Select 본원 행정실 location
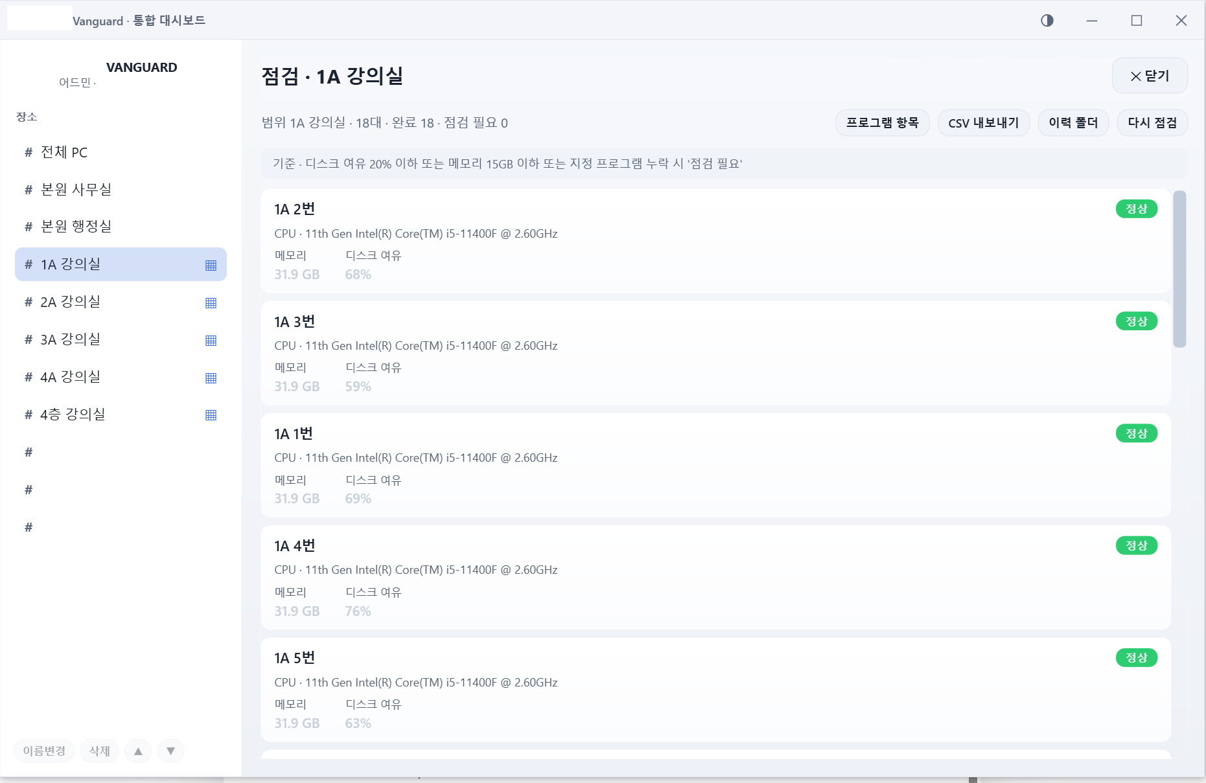The width and height of the screenshot is (1206, 783). pos(121,226)
